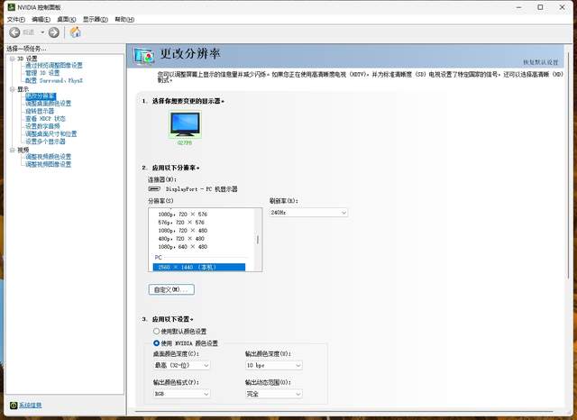Select the 使用 NVIDIA 颜色设置 radio button
577x420 pixels.
point(156,342)
